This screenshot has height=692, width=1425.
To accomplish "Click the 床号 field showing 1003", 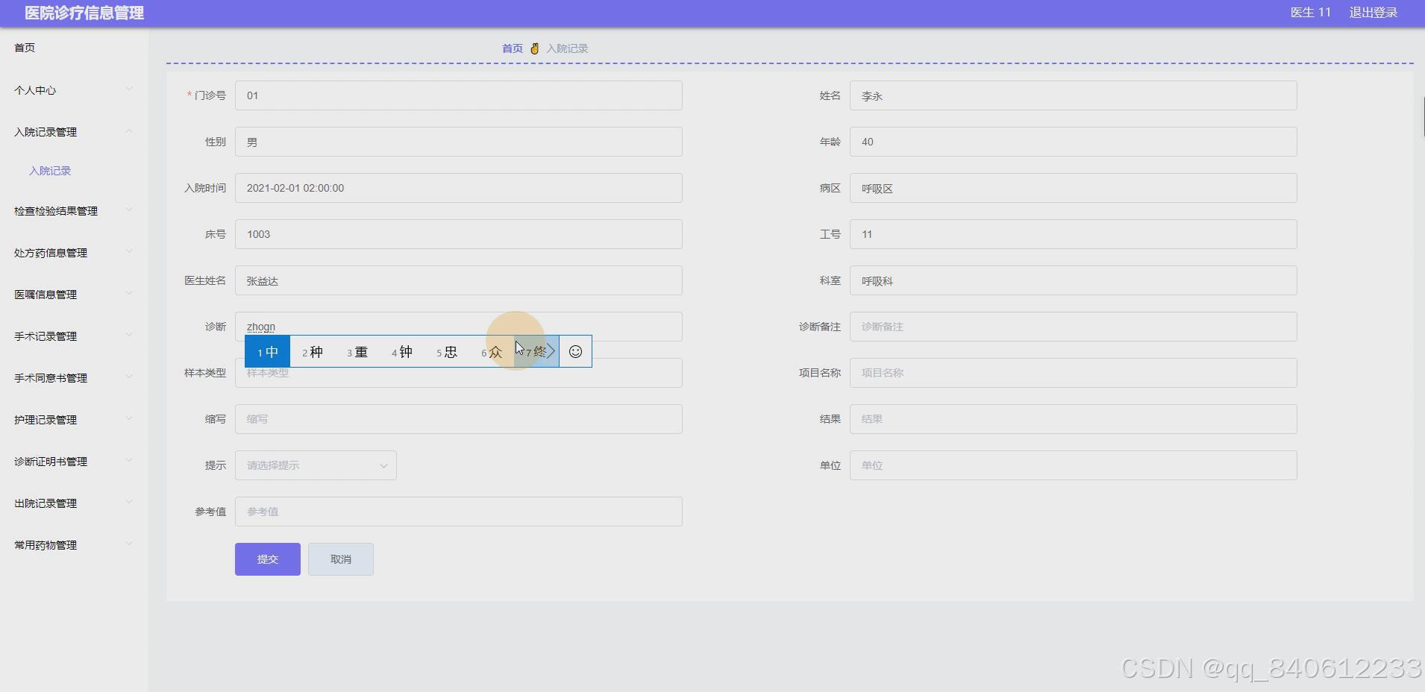I will (x=459, y=234).
